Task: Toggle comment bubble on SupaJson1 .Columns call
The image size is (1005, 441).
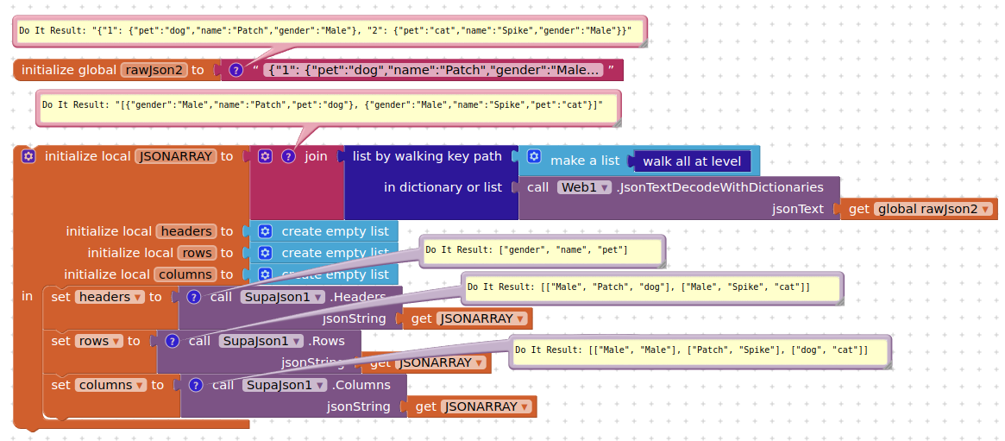Action: [196, 385]
